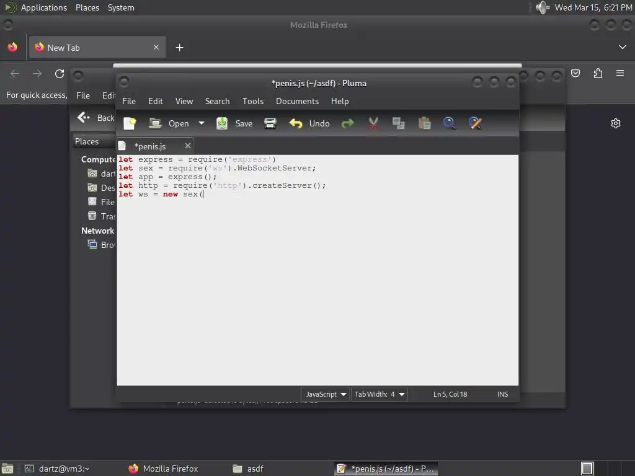Copy selection with the copy icon

point(399,123)
